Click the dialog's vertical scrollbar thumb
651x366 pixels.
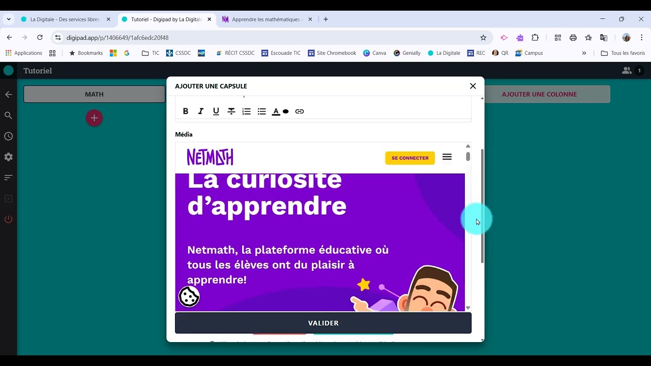pyautogui.click(x=482, y=206)
